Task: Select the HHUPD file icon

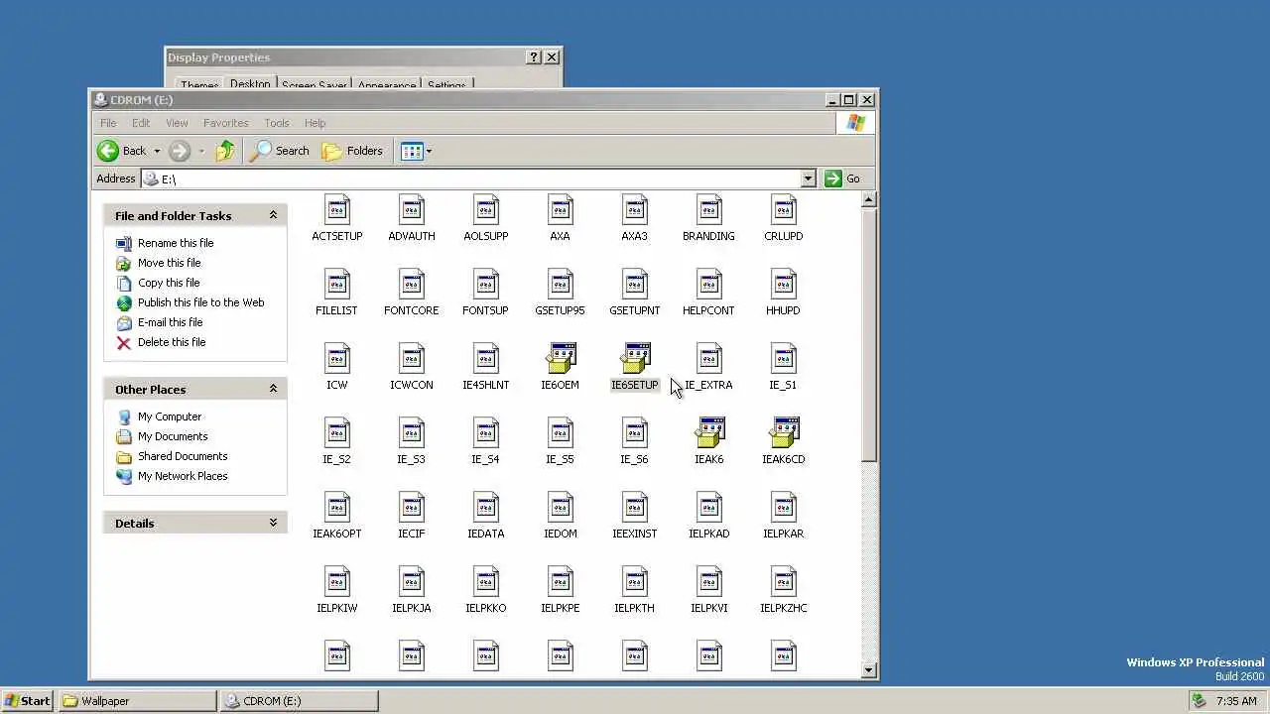Action: 784,285
